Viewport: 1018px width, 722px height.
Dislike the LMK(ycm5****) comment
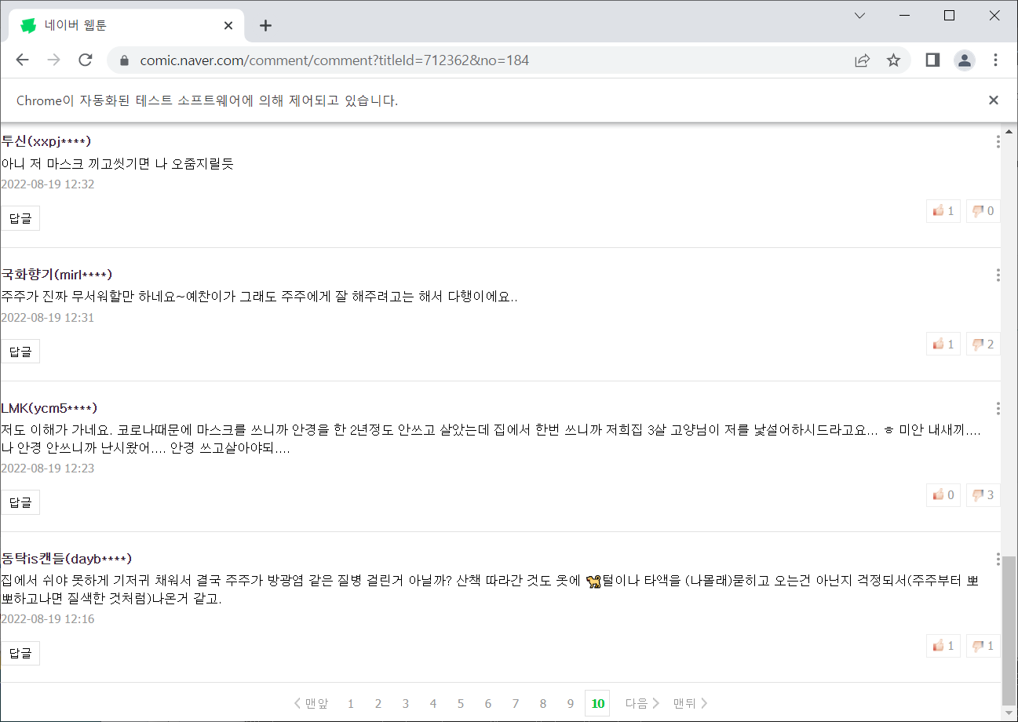pyautogui.click(x=983, y=494)
